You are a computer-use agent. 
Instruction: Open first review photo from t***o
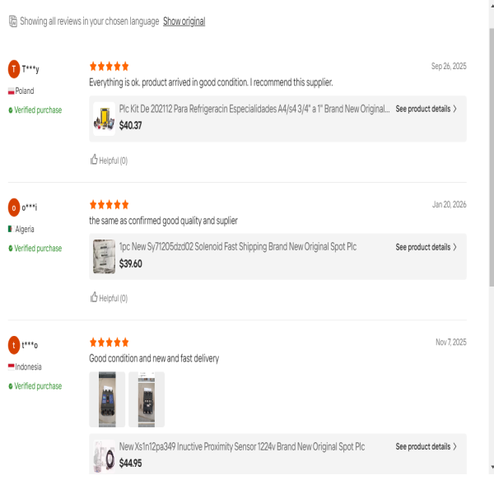click(x=107, y=399)
